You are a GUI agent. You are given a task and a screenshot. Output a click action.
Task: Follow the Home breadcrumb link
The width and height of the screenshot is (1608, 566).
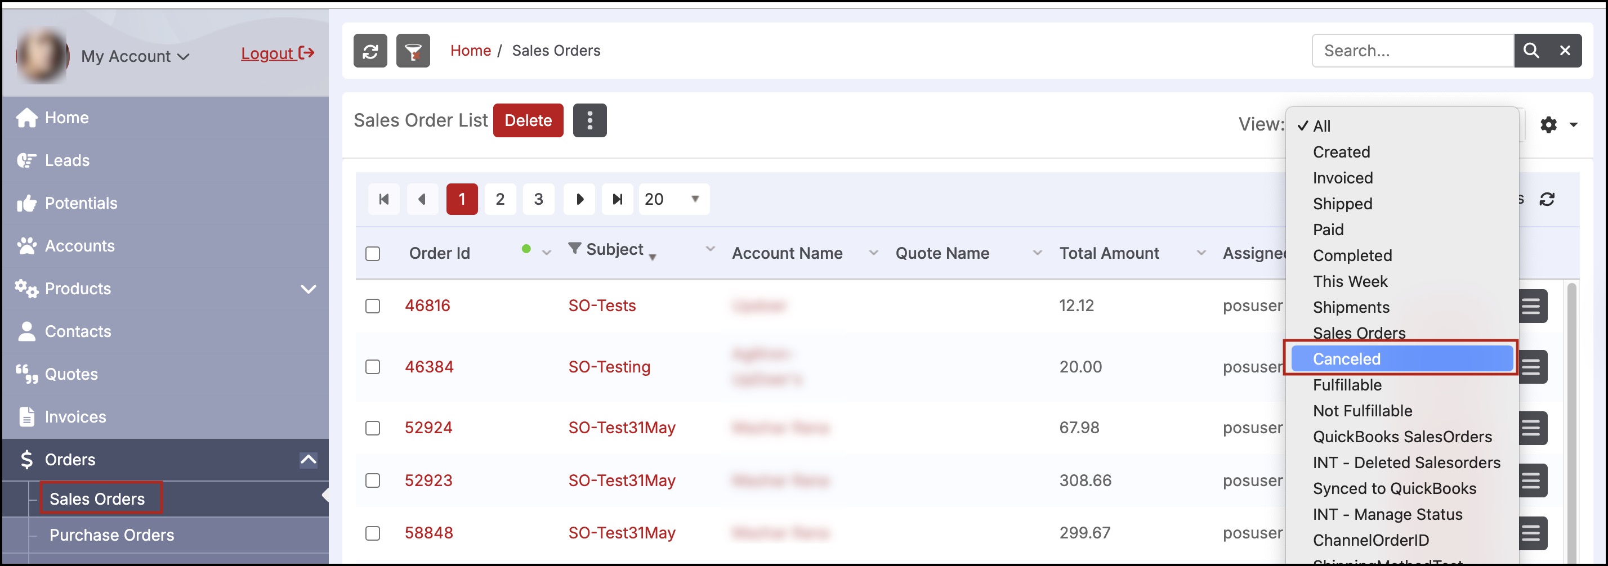pyautogui.click(x=471, y=51)
